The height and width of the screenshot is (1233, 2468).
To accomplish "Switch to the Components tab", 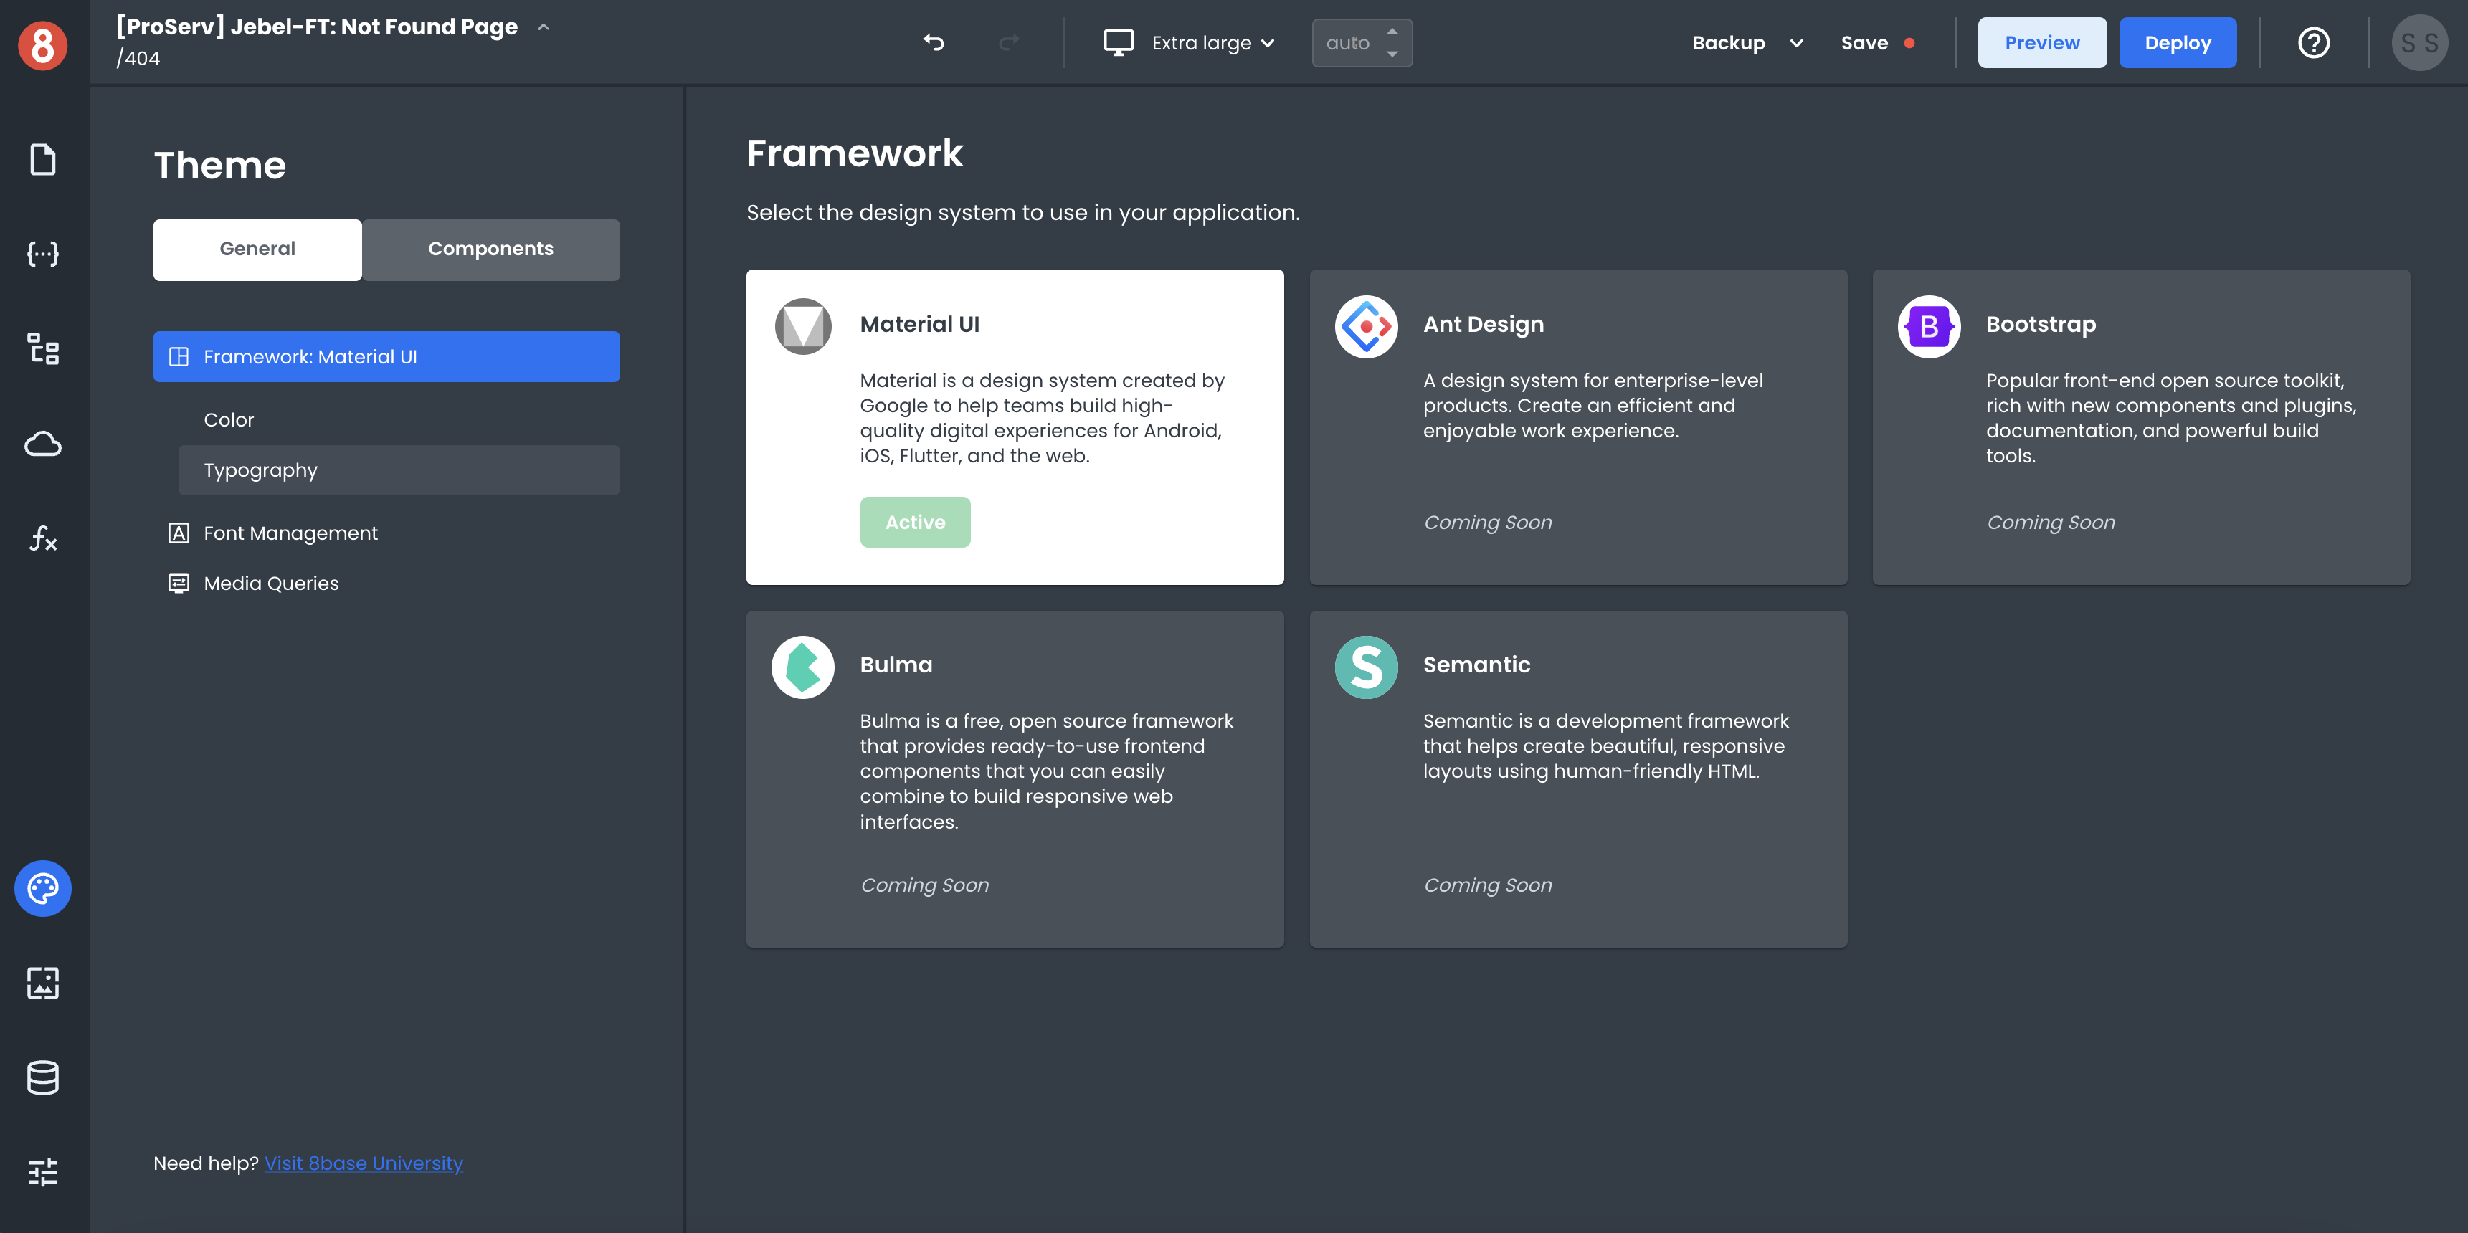I will [490, 249].
